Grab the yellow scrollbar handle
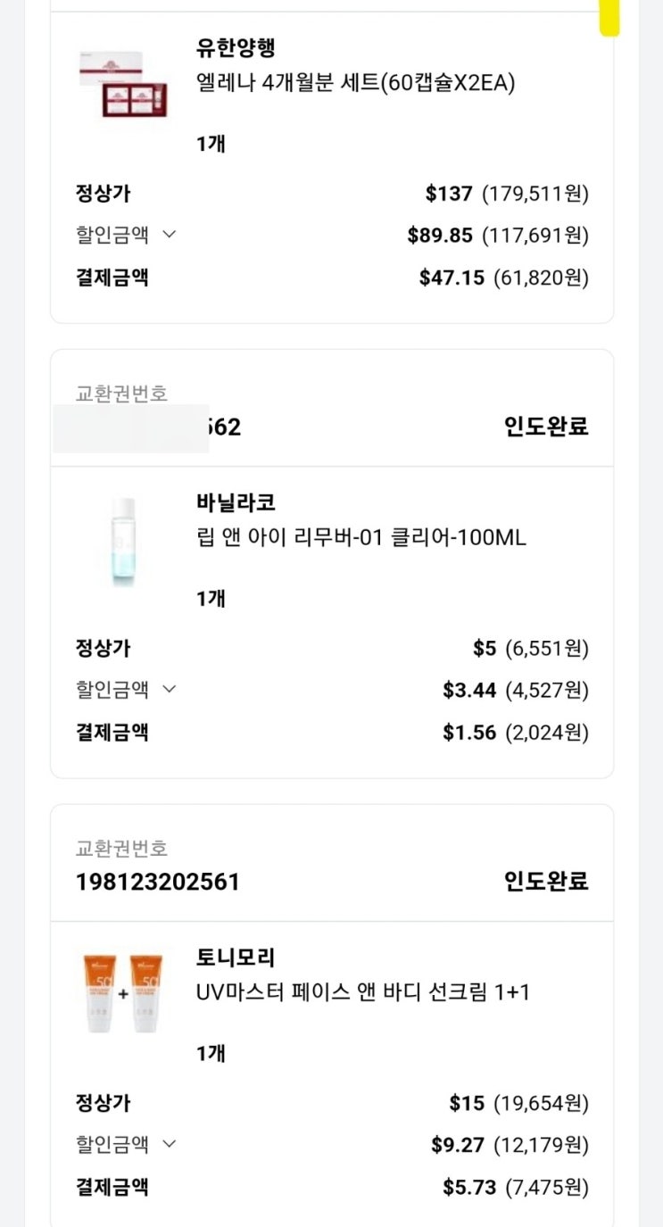 coord(609,18)
